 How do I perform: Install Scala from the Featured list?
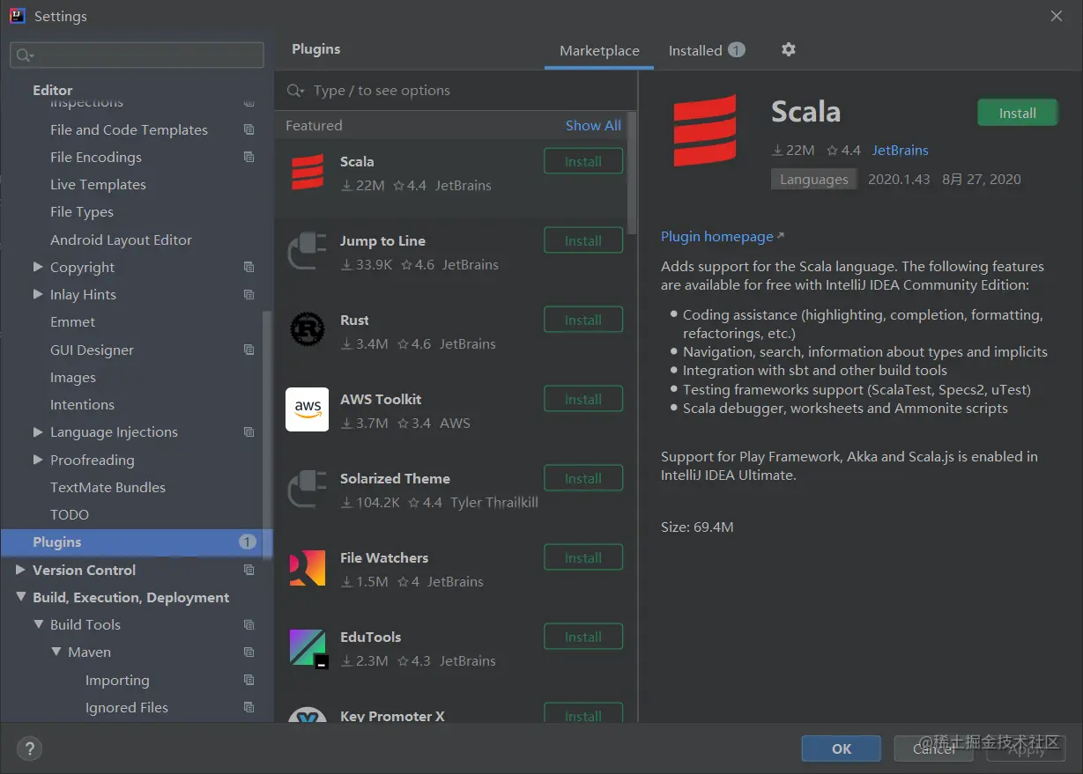point(583,161)
